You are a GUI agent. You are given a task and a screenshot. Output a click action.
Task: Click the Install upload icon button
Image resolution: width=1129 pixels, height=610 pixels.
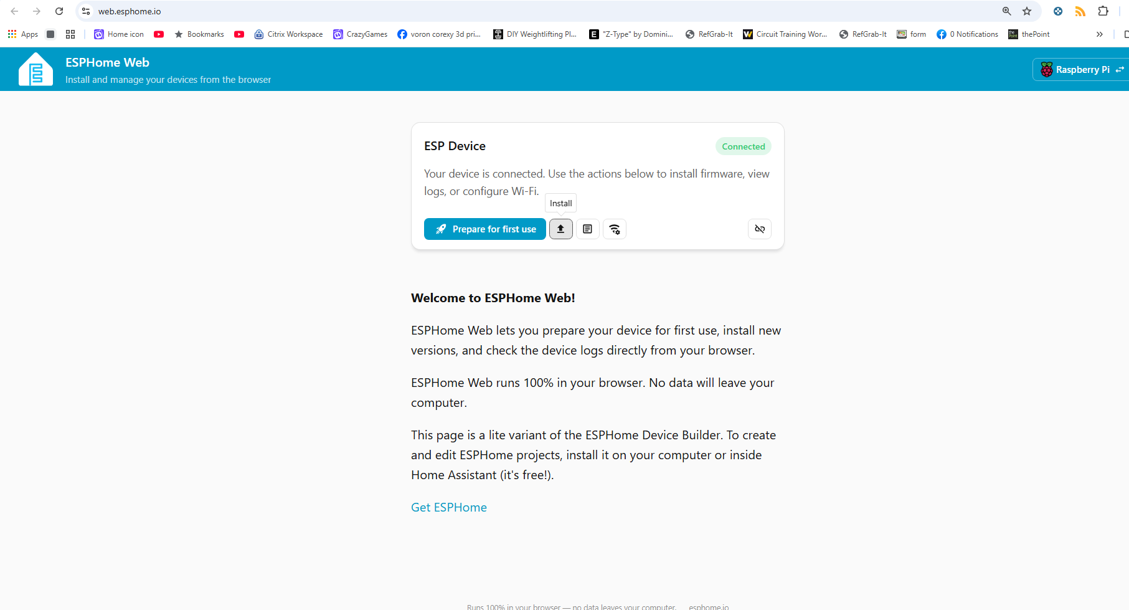tap(560, 229)
